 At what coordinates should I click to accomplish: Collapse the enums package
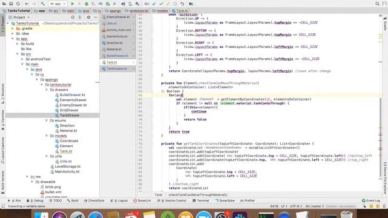click(47, 121)
